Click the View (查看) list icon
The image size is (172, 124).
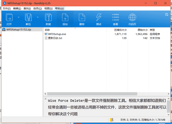116,17
